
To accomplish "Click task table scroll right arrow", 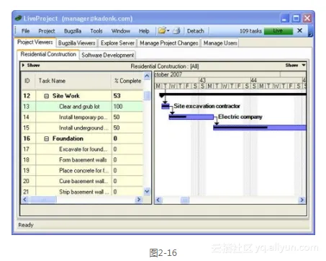I will click(138, 200).
